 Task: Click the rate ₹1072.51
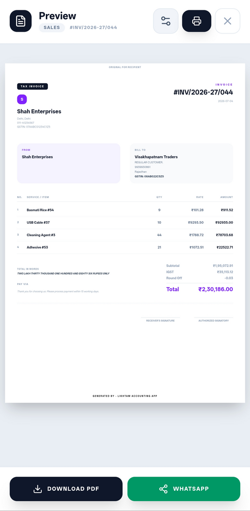(196, 247)
